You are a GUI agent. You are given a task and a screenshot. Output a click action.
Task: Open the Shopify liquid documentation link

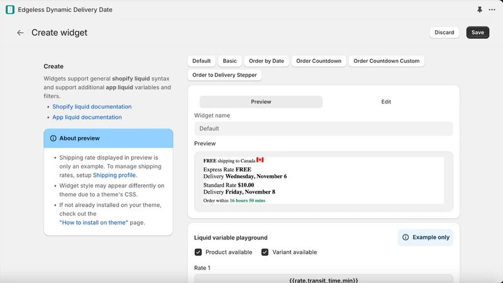tap(92, 106)
